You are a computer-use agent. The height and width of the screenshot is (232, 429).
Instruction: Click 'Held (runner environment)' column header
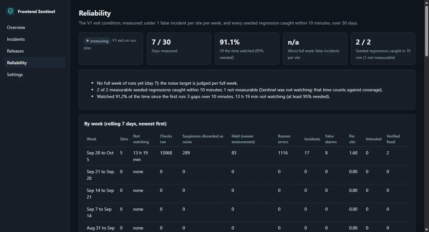243,139
